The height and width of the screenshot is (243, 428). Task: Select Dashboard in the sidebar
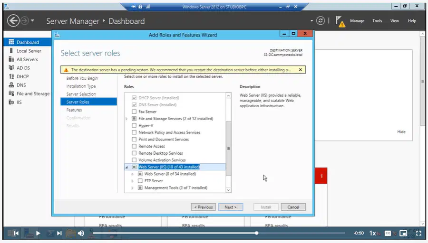point(27,42)
